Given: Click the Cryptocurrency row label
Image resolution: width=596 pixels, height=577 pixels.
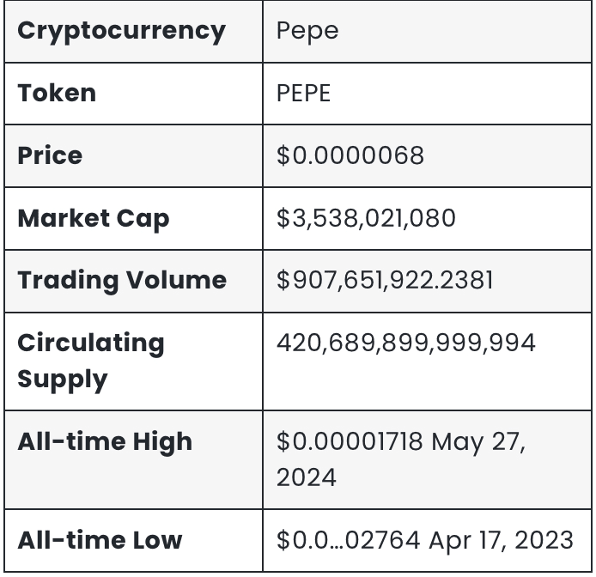Looking at the screenshot, I should pos(121,31).
